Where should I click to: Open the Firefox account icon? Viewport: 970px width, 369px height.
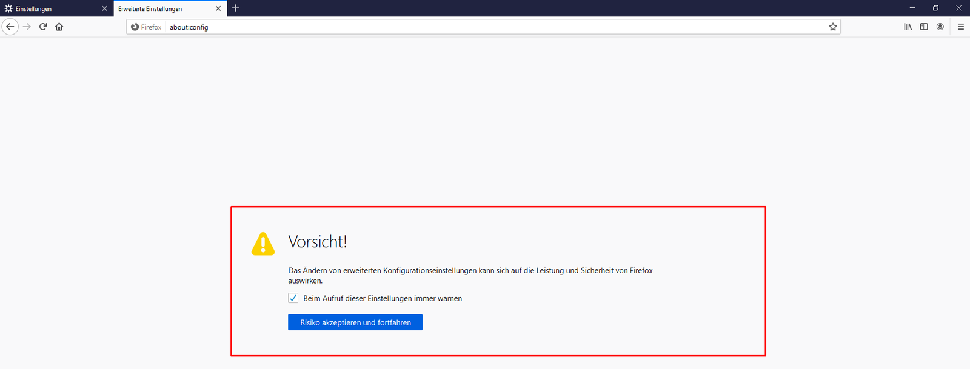pyautogui.click(x=940, y=27)
